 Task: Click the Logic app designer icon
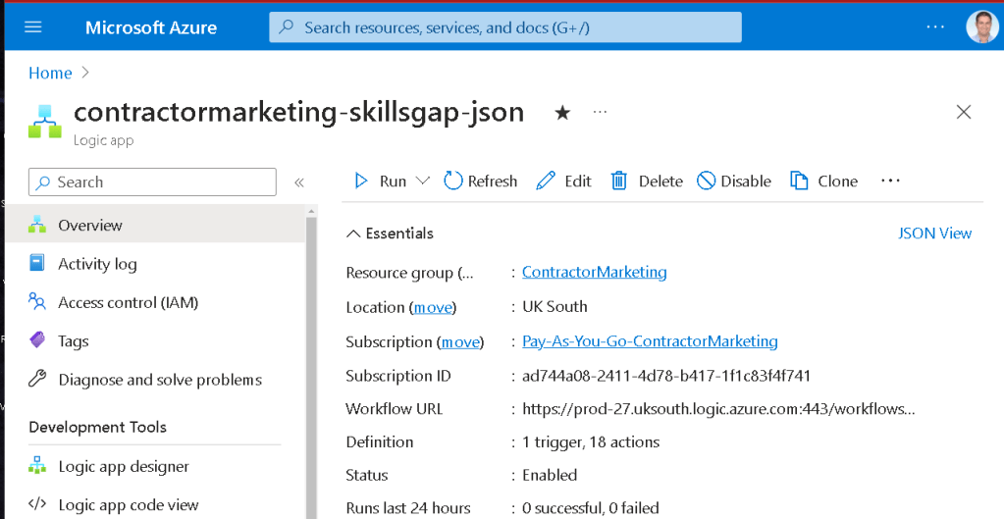point(37,465)
